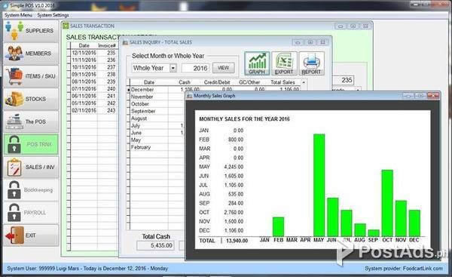Viewport: 452px width, 277px height.
Task: Export sales inquiry to Excel
Action: tap(284, 63)
